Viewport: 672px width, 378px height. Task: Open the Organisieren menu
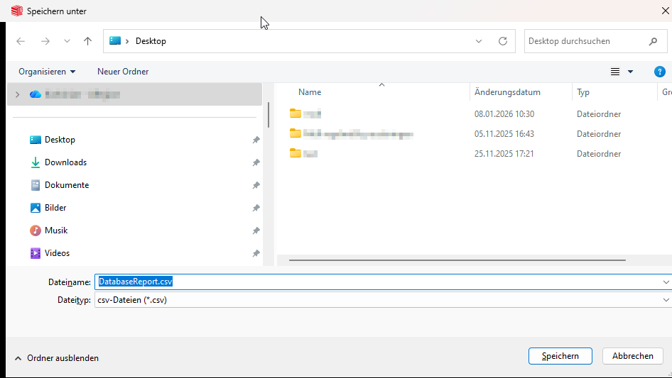(47, 72)
